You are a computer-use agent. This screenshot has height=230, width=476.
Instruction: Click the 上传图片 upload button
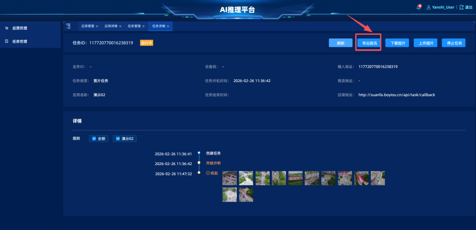click(x=425, y=43)
